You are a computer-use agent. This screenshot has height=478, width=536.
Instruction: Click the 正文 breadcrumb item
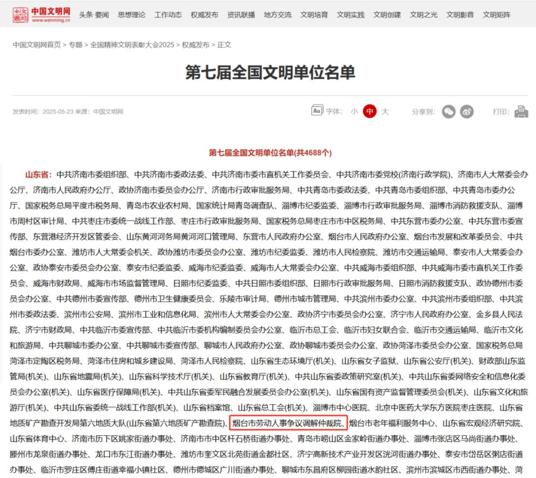pos(224,45)
